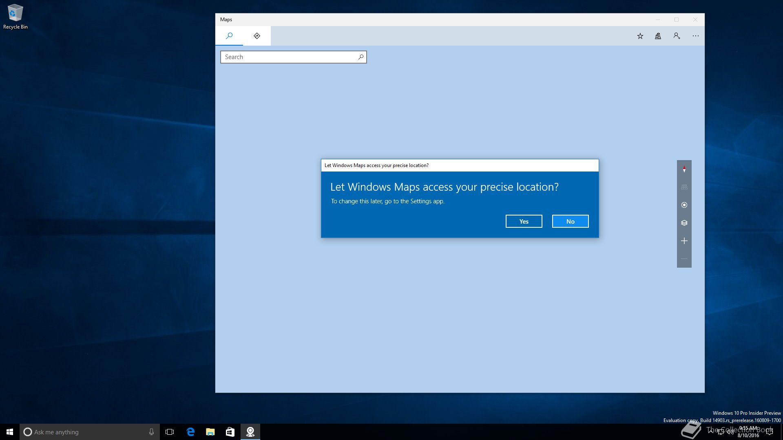783x440 pixels.
Task: Open File Explorer from taskbar
Action: (x=210, y=432)
